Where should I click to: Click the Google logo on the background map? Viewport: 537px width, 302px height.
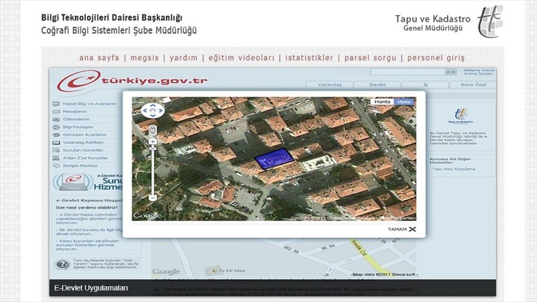[166, 272]
